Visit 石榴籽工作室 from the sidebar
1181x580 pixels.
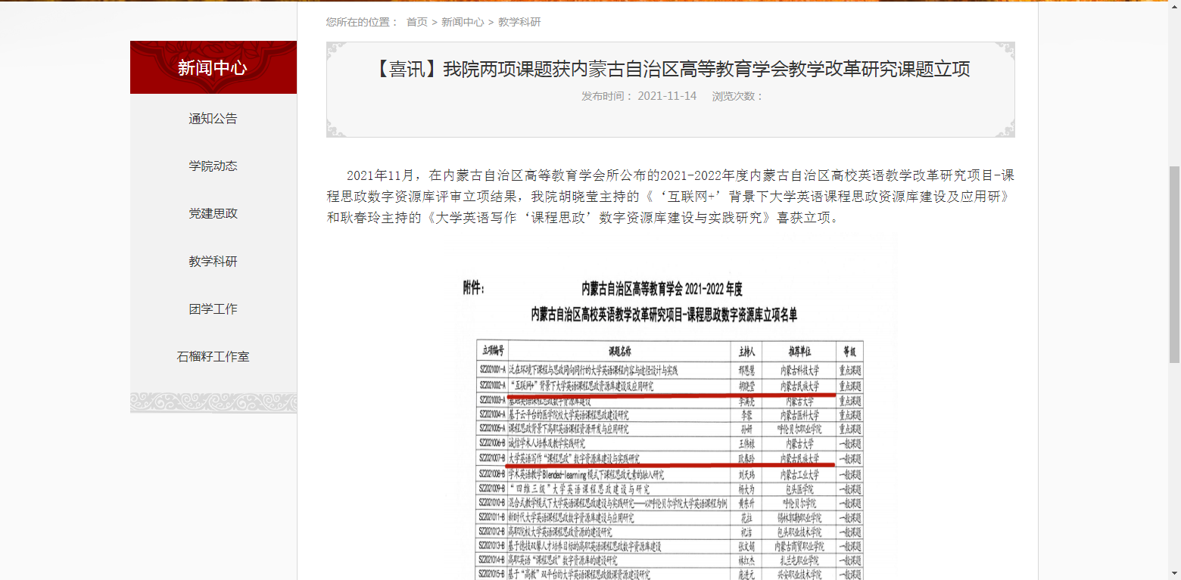click(213, 357)
